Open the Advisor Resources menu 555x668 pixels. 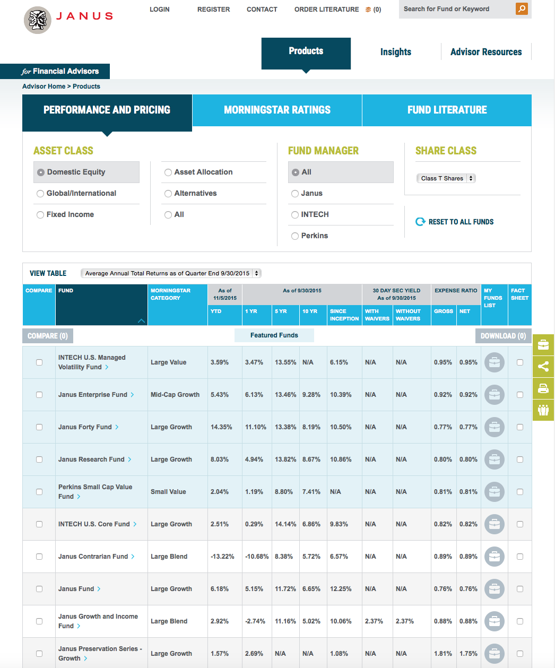(486, 52)
